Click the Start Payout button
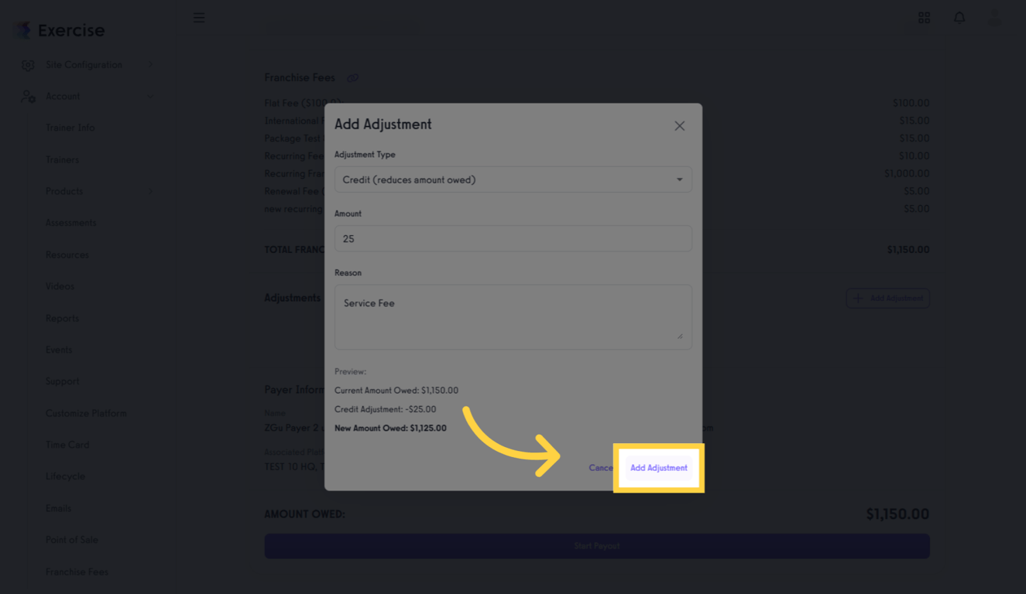Screen dimensions: 1026x594 click(x=597, y=546)
